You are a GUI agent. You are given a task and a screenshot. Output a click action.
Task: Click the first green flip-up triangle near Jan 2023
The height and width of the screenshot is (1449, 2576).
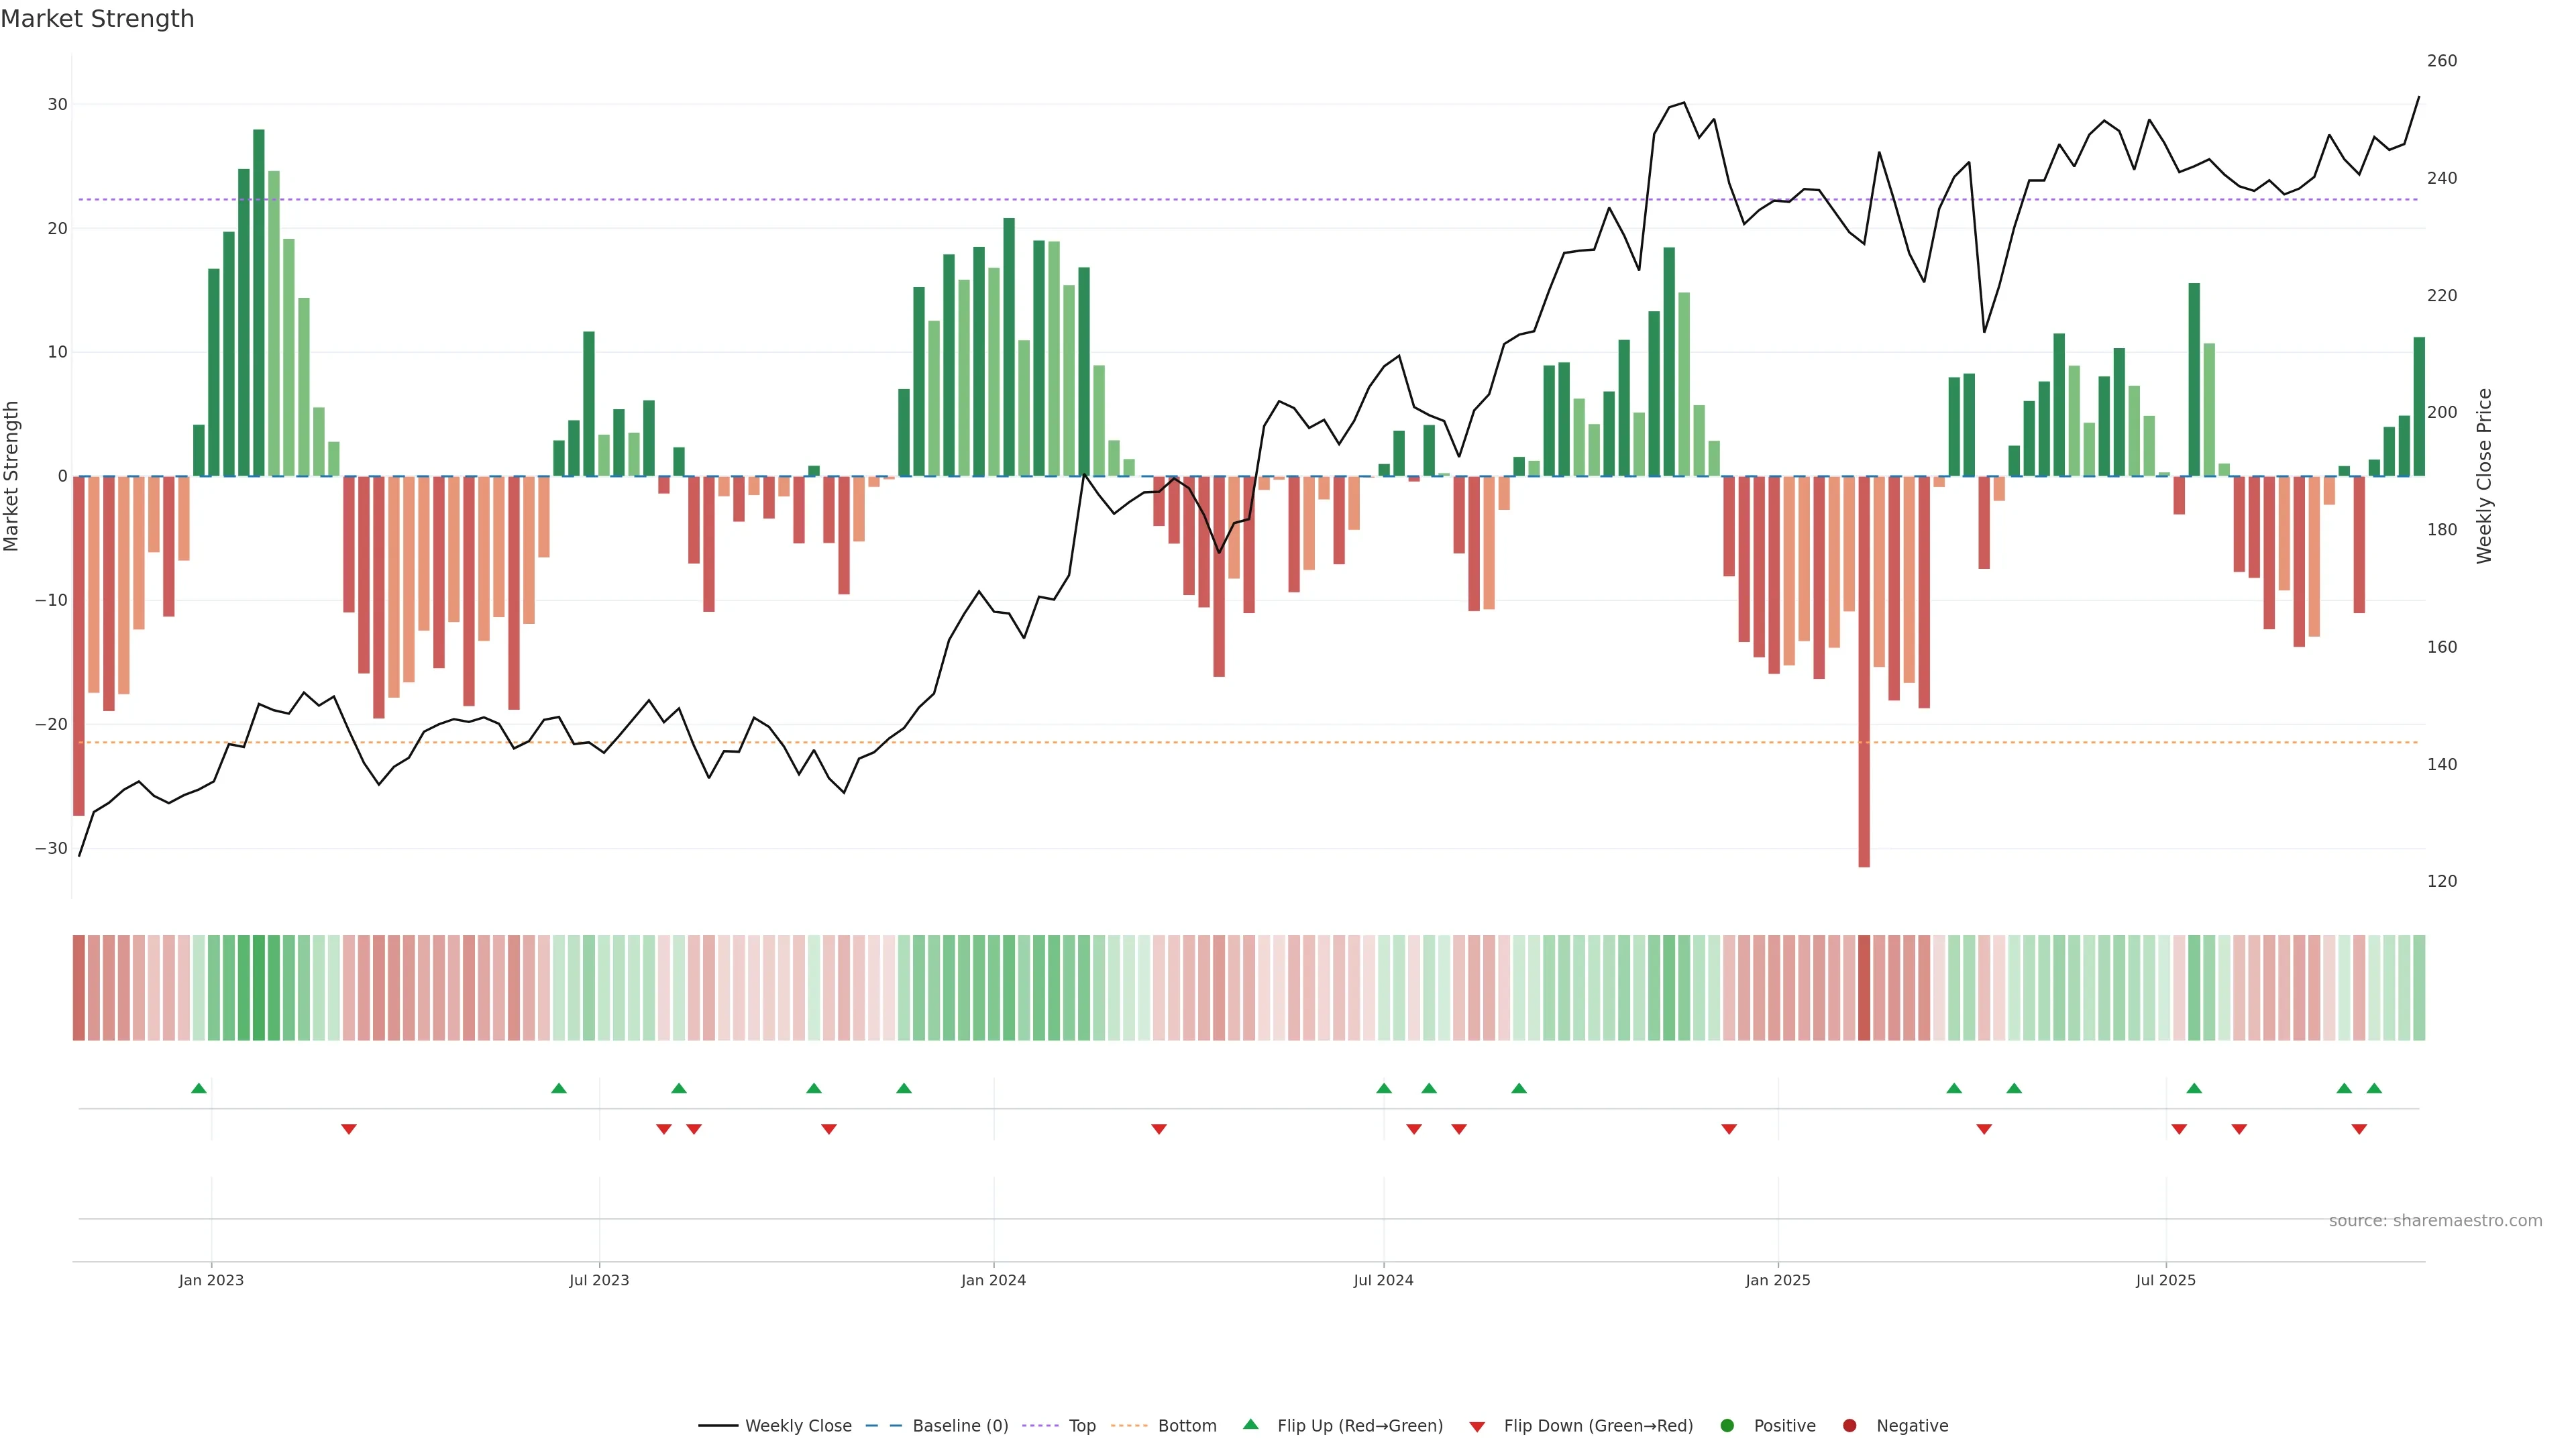click(199, 1088)
